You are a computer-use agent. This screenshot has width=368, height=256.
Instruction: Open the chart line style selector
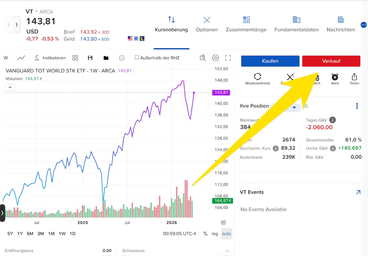[21, 58]
